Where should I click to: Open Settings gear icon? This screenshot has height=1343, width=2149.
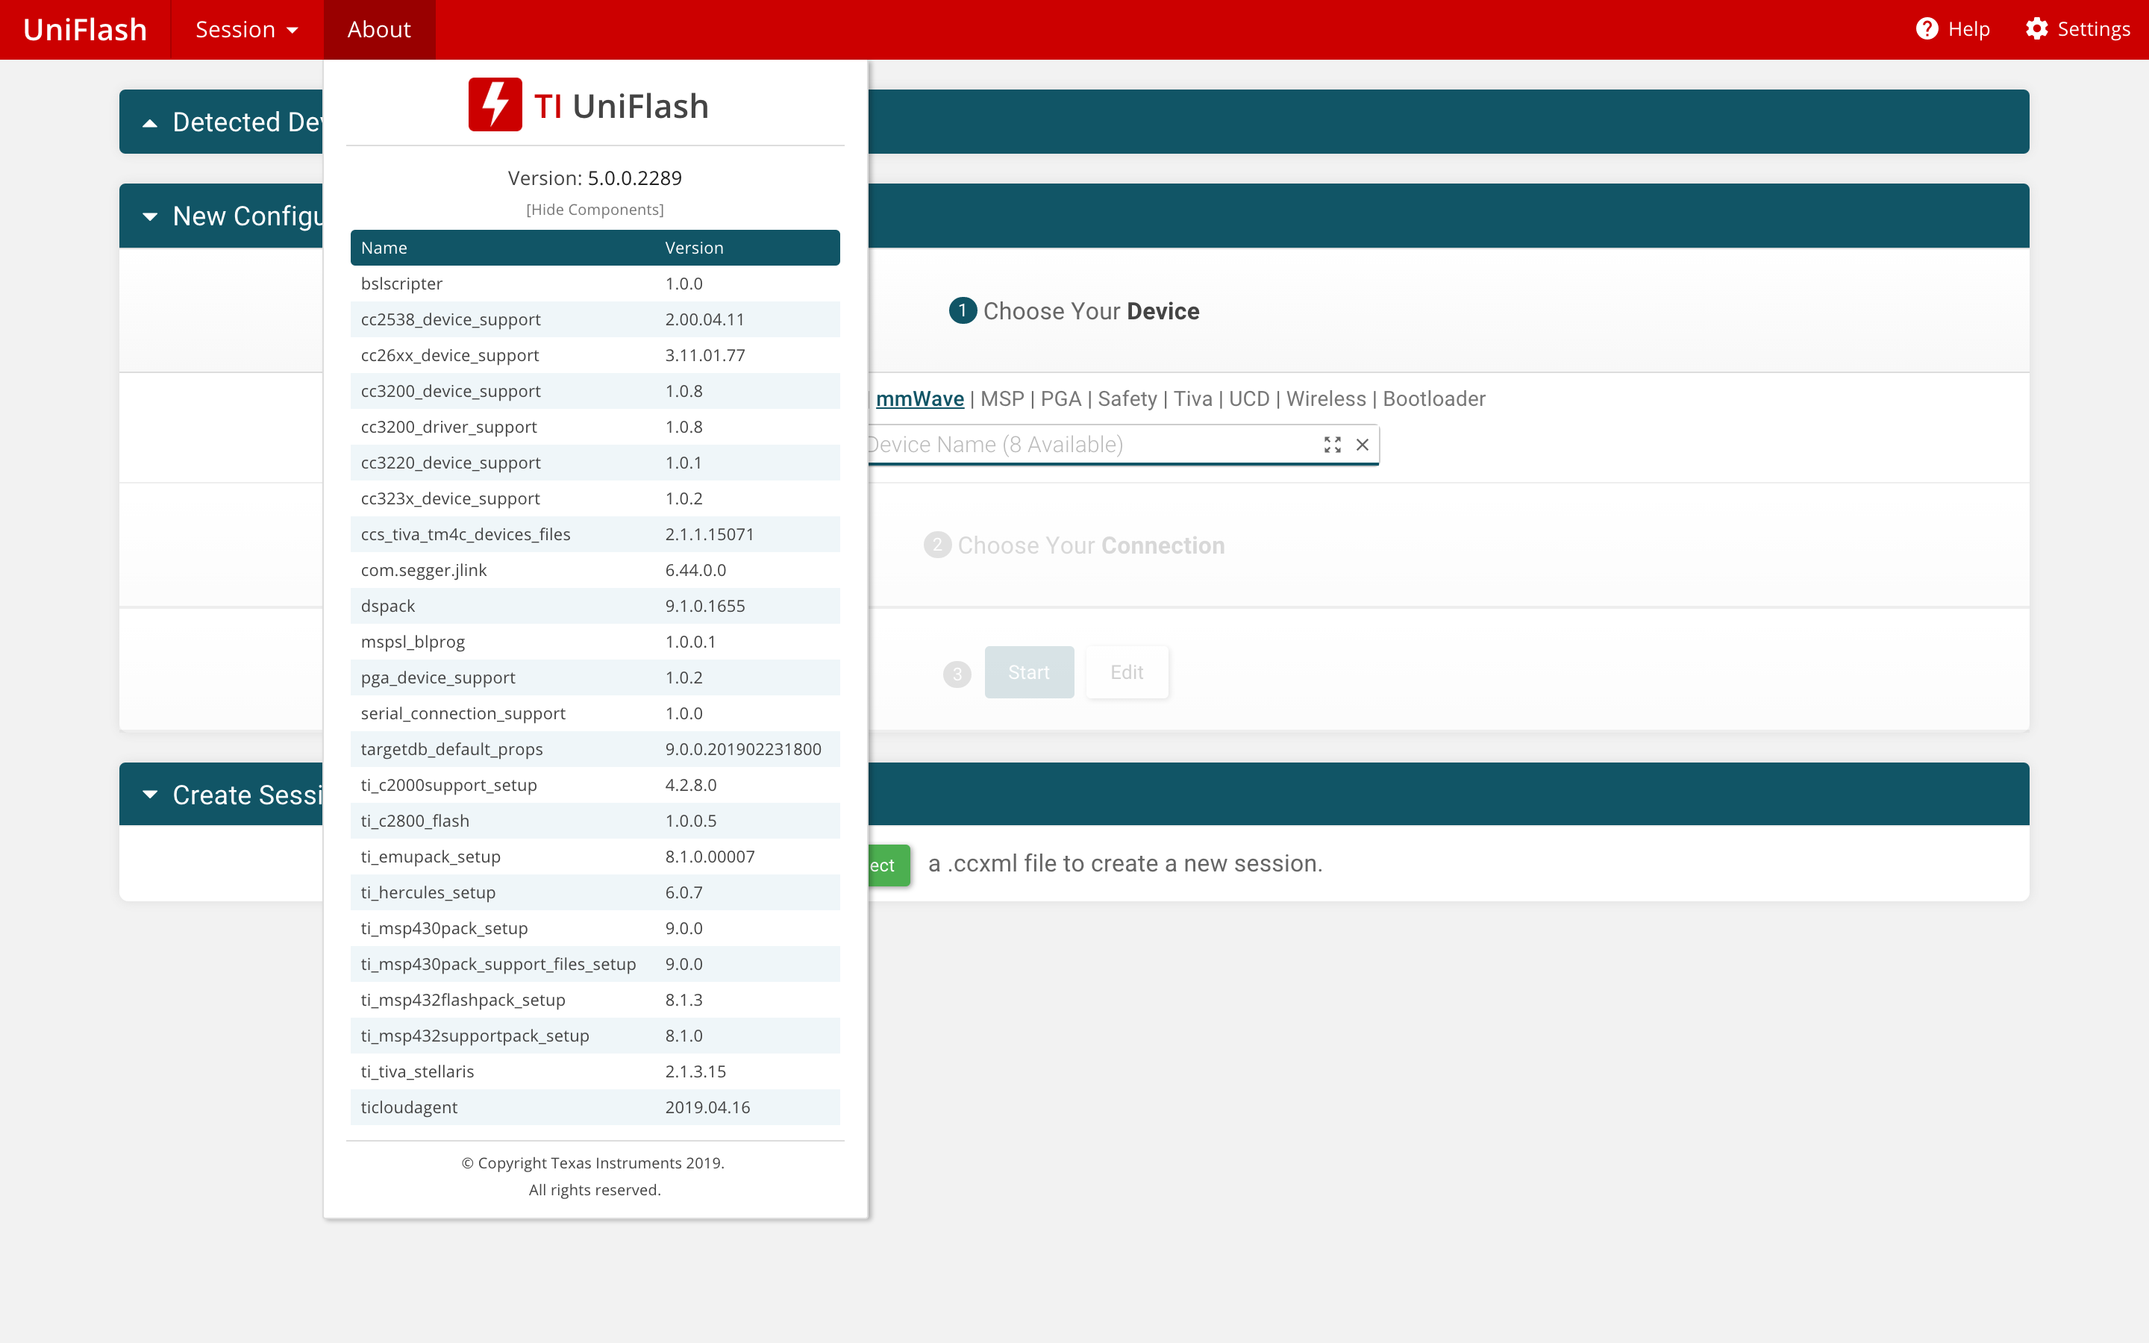coord(2036,29)
